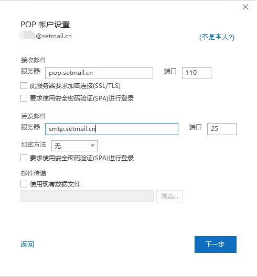This screenshot has height=277, width=257.
Task: Tick SPA login checkbox under incoming mail
Action: [24, 98]
